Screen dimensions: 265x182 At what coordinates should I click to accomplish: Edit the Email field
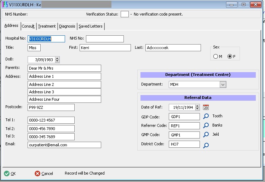click(x=64, y=145)
